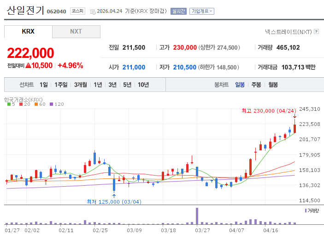Image resolution: width=324 pixels, height=234 pixels.
Task: Open the 기업개요 dropdown
Action: tap(202, 11)
